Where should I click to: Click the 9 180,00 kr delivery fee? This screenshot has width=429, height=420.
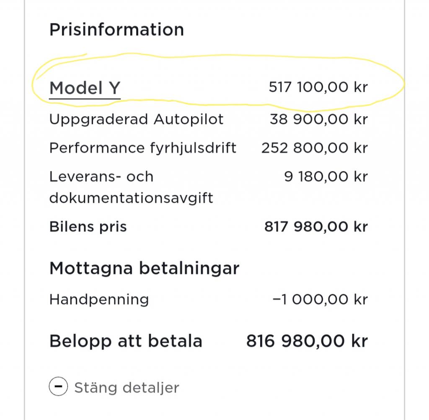[326, 176]
